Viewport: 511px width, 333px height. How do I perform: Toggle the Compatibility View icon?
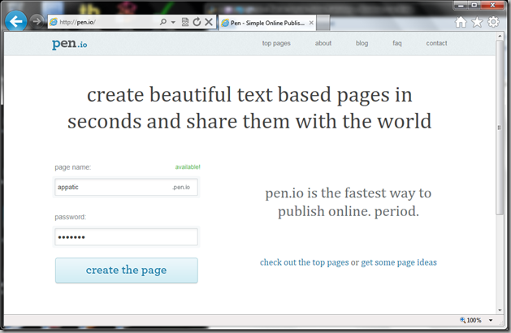[185, 22]
